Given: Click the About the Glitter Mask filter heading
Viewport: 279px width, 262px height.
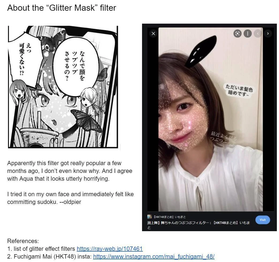Looking at the screenshot, I should (62, 8).
